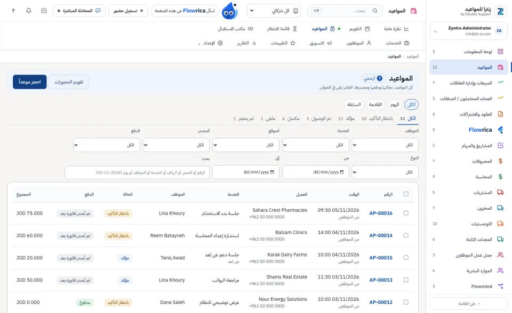Image resolution: width=512 pixels, height=313 pixels.
Task: Click the sales and CRM sidebar icon
Action: pos(500,83)
